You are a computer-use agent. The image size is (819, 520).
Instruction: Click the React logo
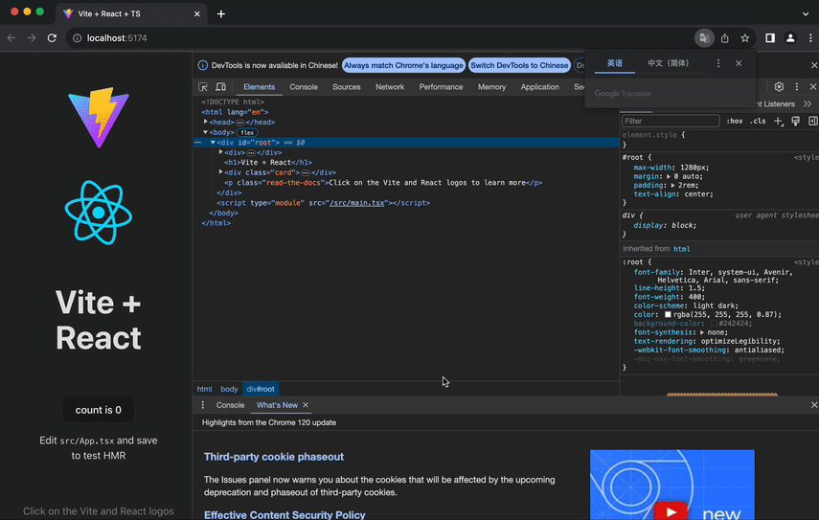pos(99,213)
